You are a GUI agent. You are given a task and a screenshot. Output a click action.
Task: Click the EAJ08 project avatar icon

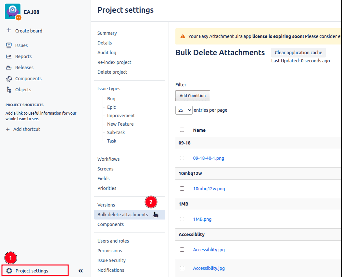point(13,12)
